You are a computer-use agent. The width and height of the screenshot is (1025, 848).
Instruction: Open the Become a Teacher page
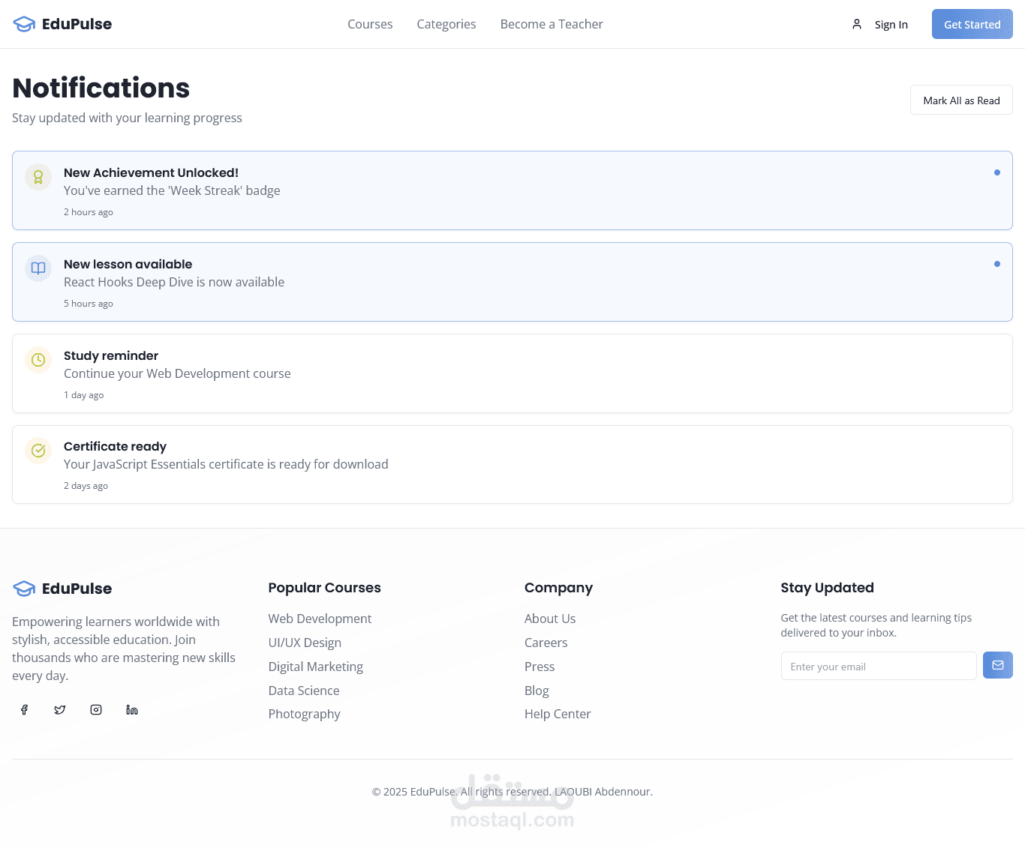[552, 24]
